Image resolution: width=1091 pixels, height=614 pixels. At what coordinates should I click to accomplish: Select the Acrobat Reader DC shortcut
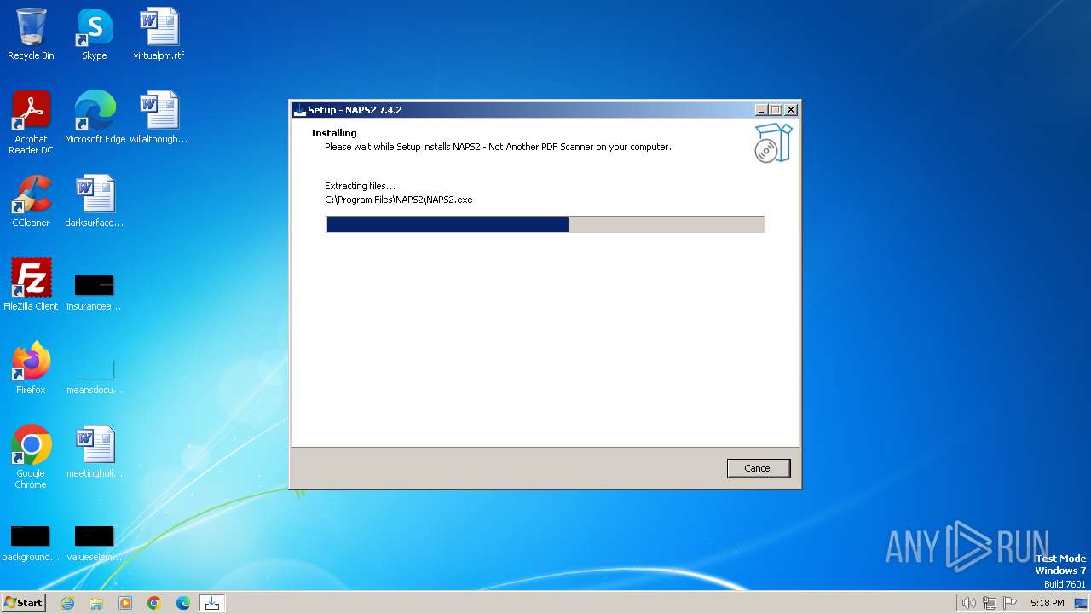tap(31, 123)
